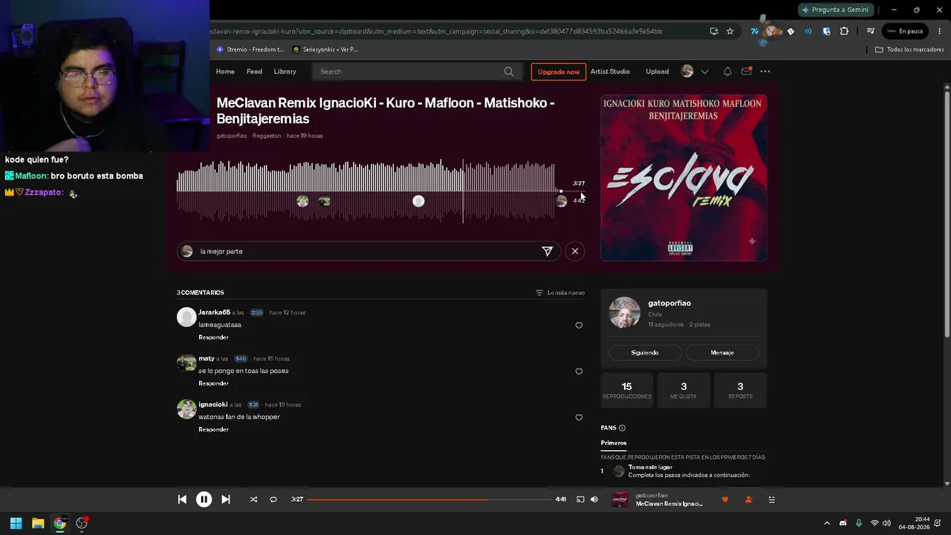Screen dimensions: 951x535
Task: Open File Explorer from the taskbar
Action: pos(38,523)
